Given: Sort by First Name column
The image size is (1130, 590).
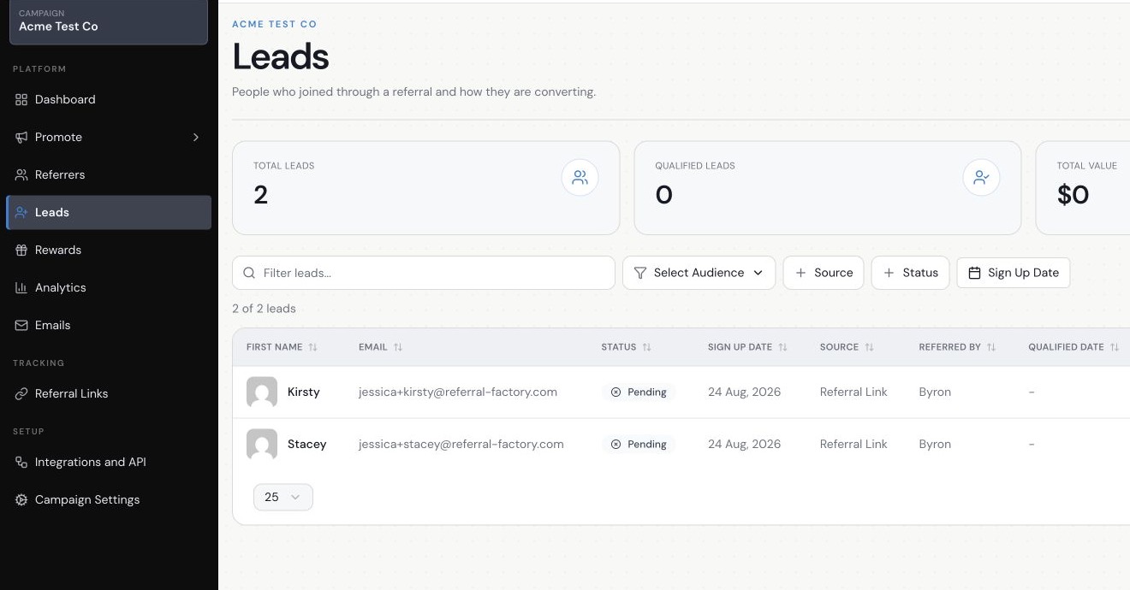Looking at the screenshot, I should pos(282,347).
